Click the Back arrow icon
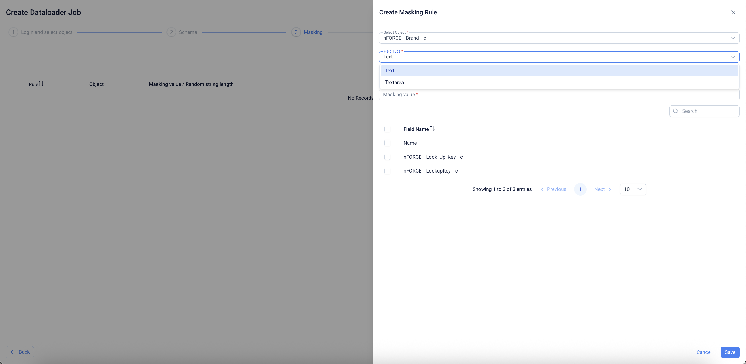The width and height of the screenshot is (746, 364). (13, 352)
